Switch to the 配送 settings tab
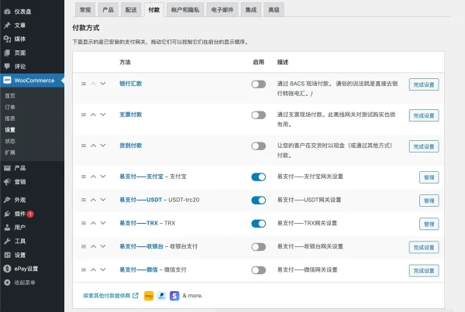Screen dimensions: 465x312 pyautogui.click(x=131, y=10)
